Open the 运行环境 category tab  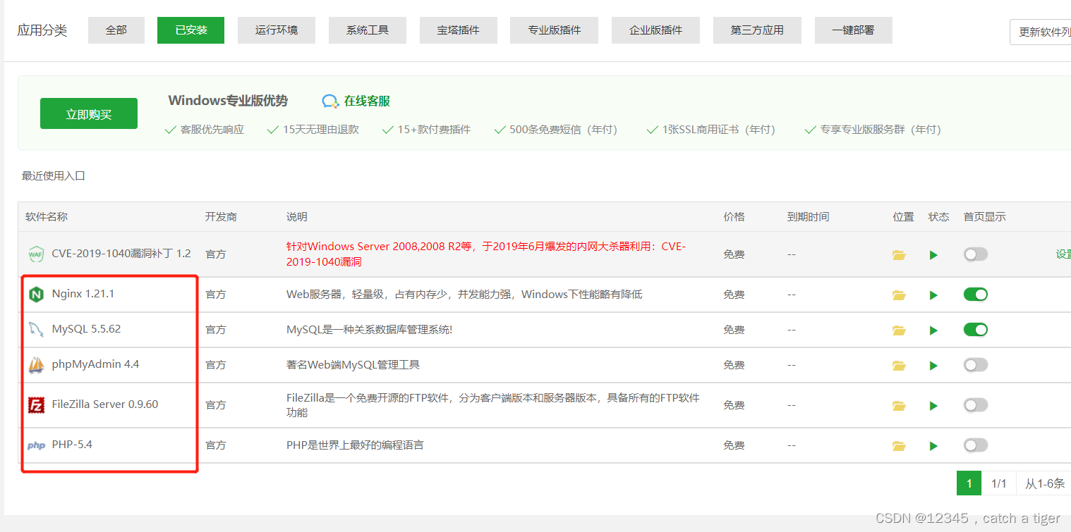coord(277,30)
